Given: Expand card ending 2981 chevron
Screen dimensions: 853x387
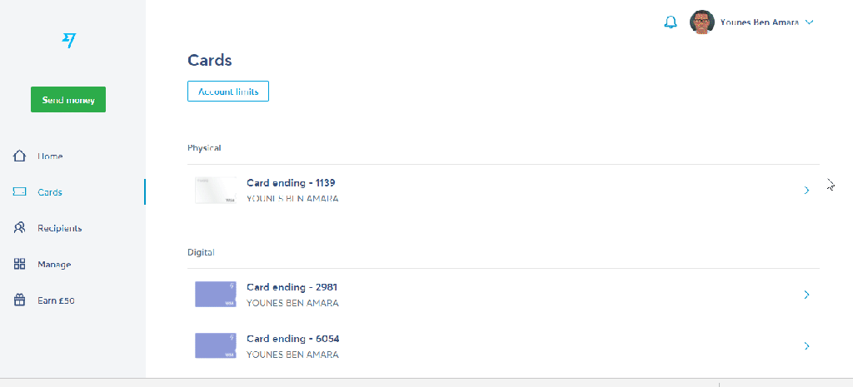Looking at the screenshot, I should [x=806, y=295].
